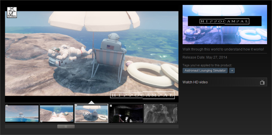Grab the thumbnail strip scrollbar handle

point(66,127)
